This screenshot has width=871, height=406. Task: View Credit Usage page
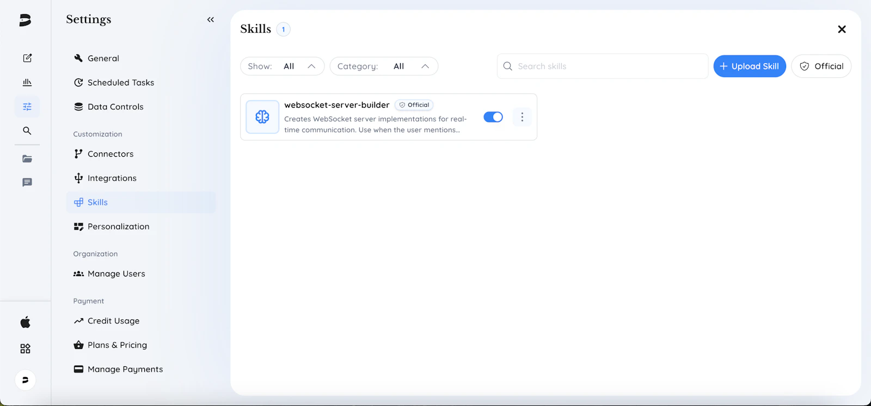coord(141,321)
